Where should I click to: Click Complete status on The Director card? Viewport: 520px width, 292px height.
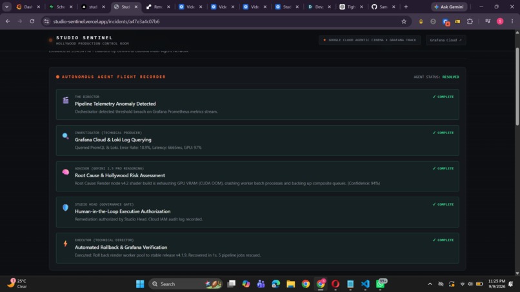(x=443, y=97)
